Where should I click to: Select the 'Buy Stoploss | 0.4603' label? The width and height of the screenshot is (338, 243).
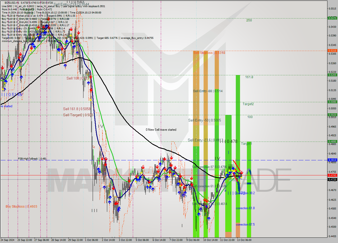coord(21,207)
